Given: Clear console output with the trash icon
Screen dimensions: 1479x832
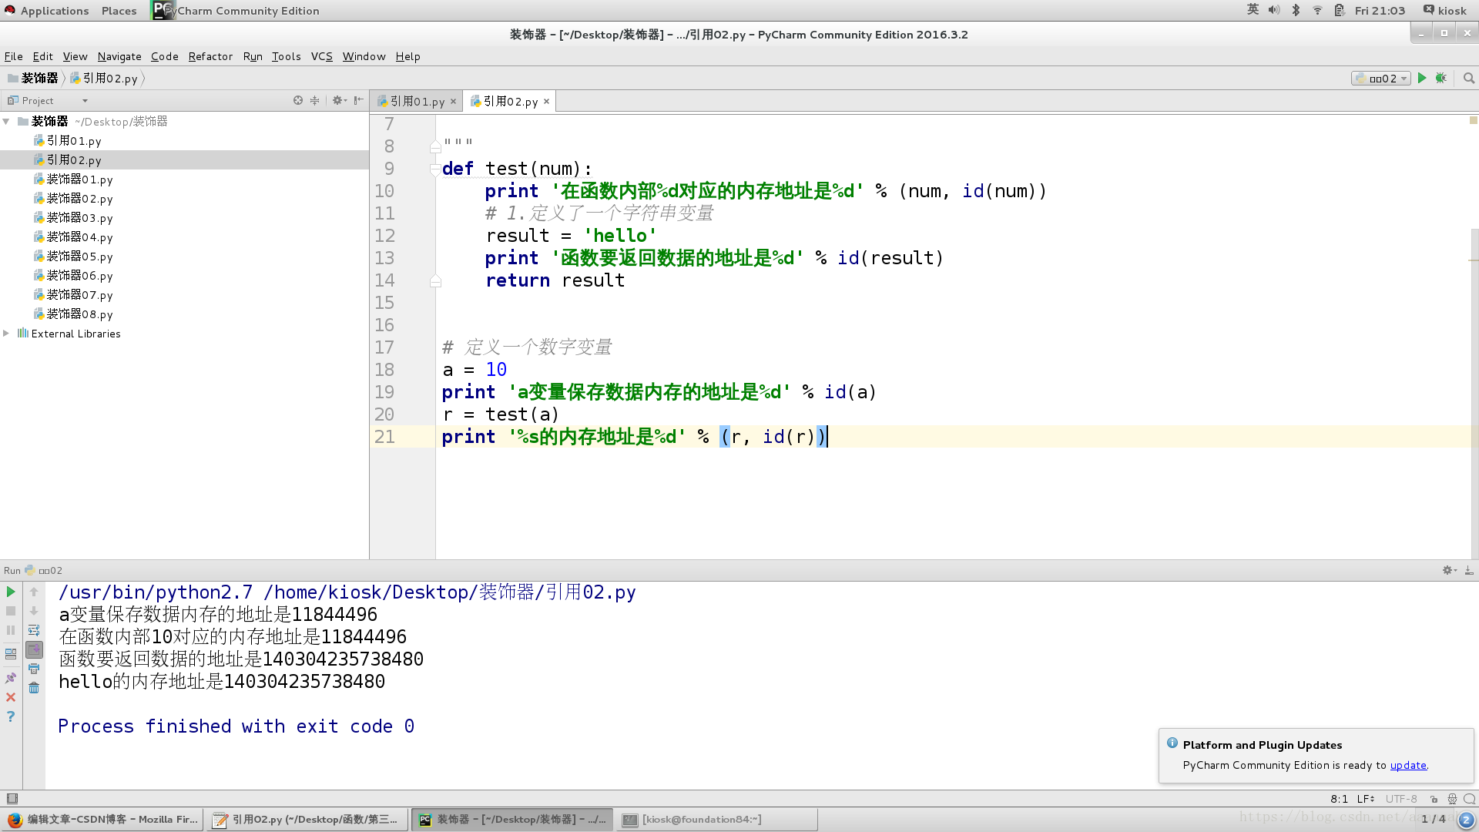Looking at the screenshot, I should [x=34, y=688].
